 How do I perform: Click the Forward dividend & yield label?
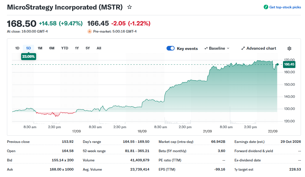coord(254,151)
